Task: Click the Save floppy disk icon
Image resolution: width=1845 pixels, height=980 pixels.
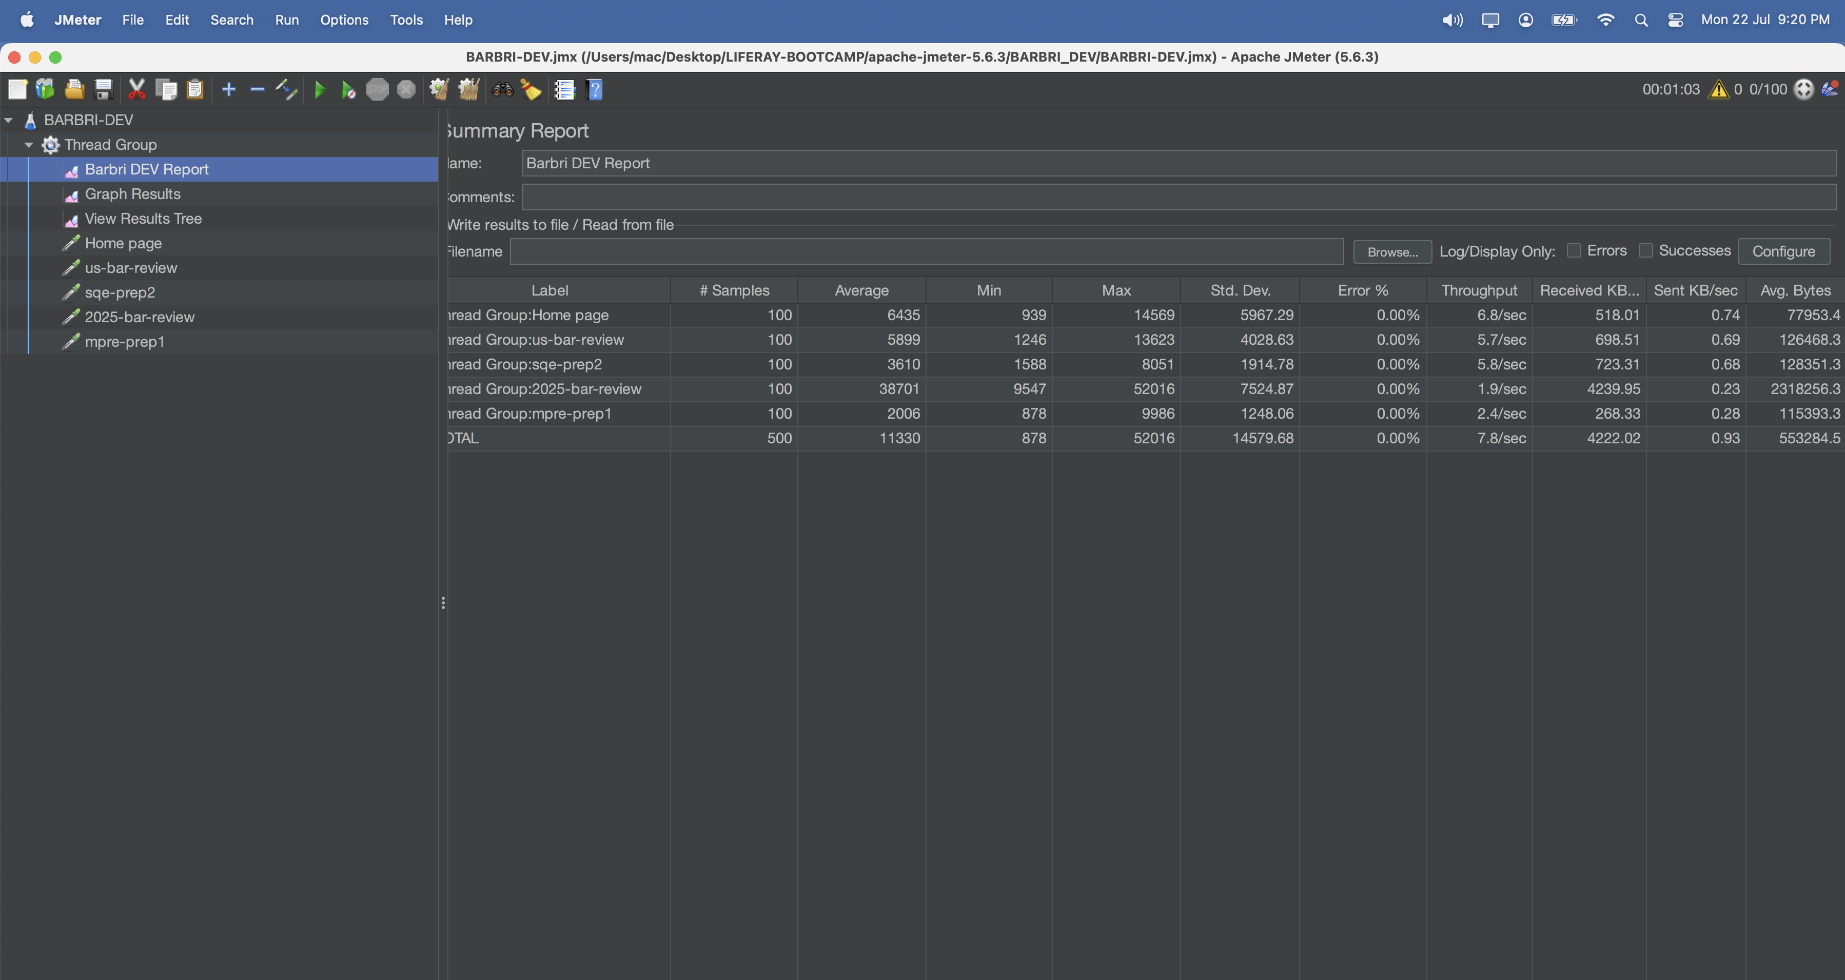Action: pos(104,90)
